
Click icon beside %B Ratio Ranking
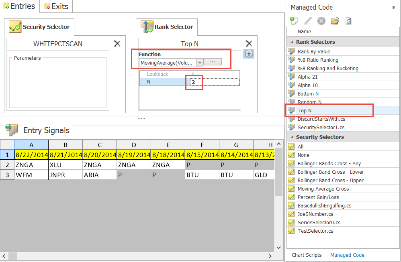coord(291,60)
